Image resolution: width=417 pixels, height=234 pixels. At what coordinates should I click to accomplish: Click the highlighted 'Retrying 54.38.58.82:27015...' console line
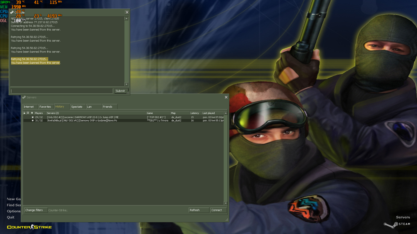pyautogui.click(x=29, y=59)
